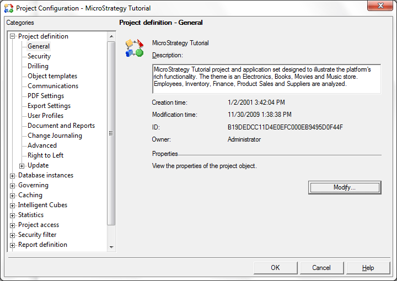Screen dimensions: 397x281
Task: Select the Statistics label
Action: click(31, 215)
